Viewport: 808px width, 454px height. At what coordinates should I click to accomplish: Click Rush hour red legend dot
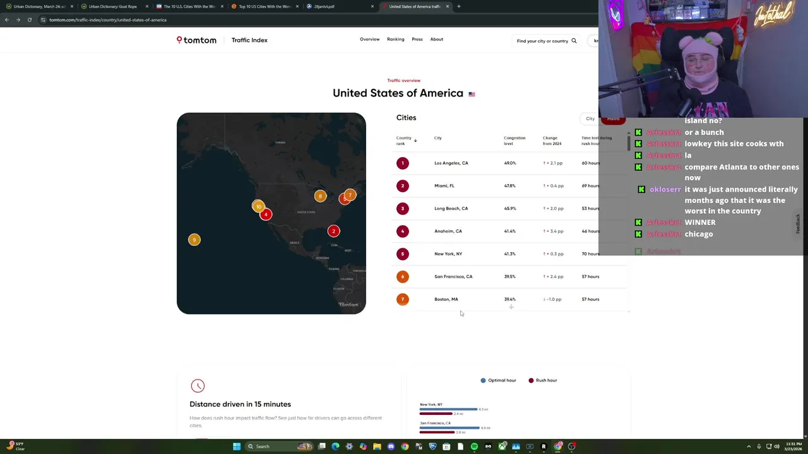[531, 380]
